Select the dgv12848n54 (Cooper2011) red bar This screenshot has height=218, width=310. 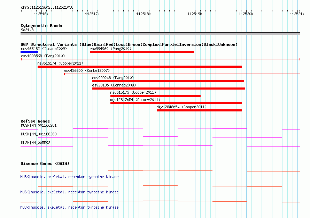[x=199, y=110]
